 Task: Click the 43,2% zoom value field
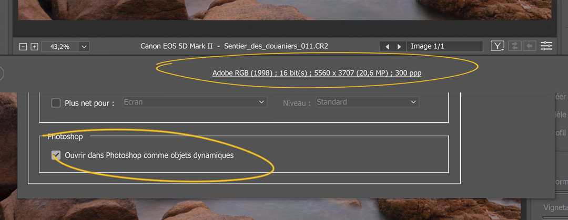tap(60, 47)
